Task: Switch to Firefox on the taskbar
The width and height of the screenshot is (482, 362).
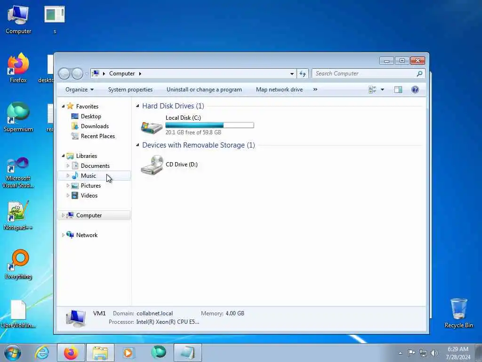Action: click(71, 353)
